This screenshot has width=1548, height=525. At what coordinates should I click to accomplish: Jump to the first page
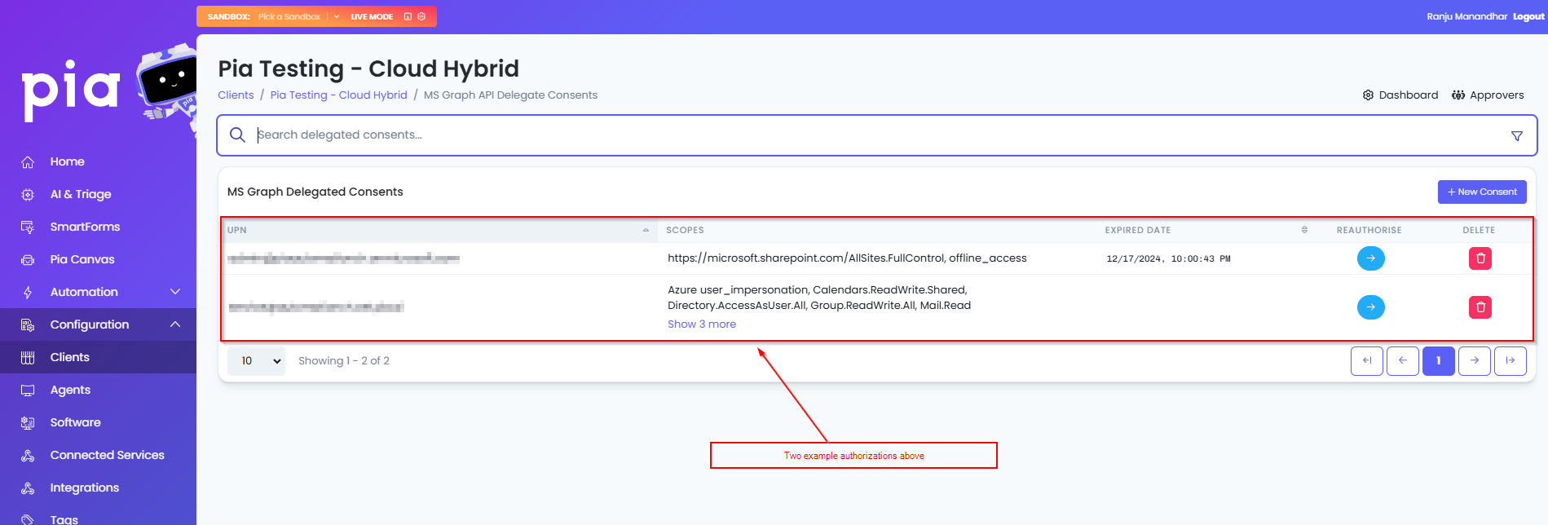(x=1366, y=360)
